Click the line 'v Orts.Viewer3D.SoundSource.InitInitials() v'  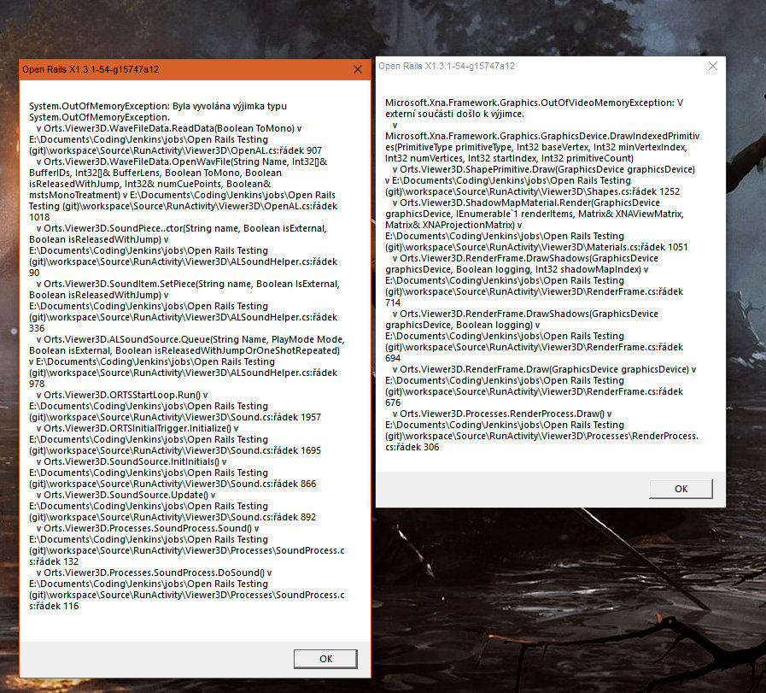[x=132, y=461]
